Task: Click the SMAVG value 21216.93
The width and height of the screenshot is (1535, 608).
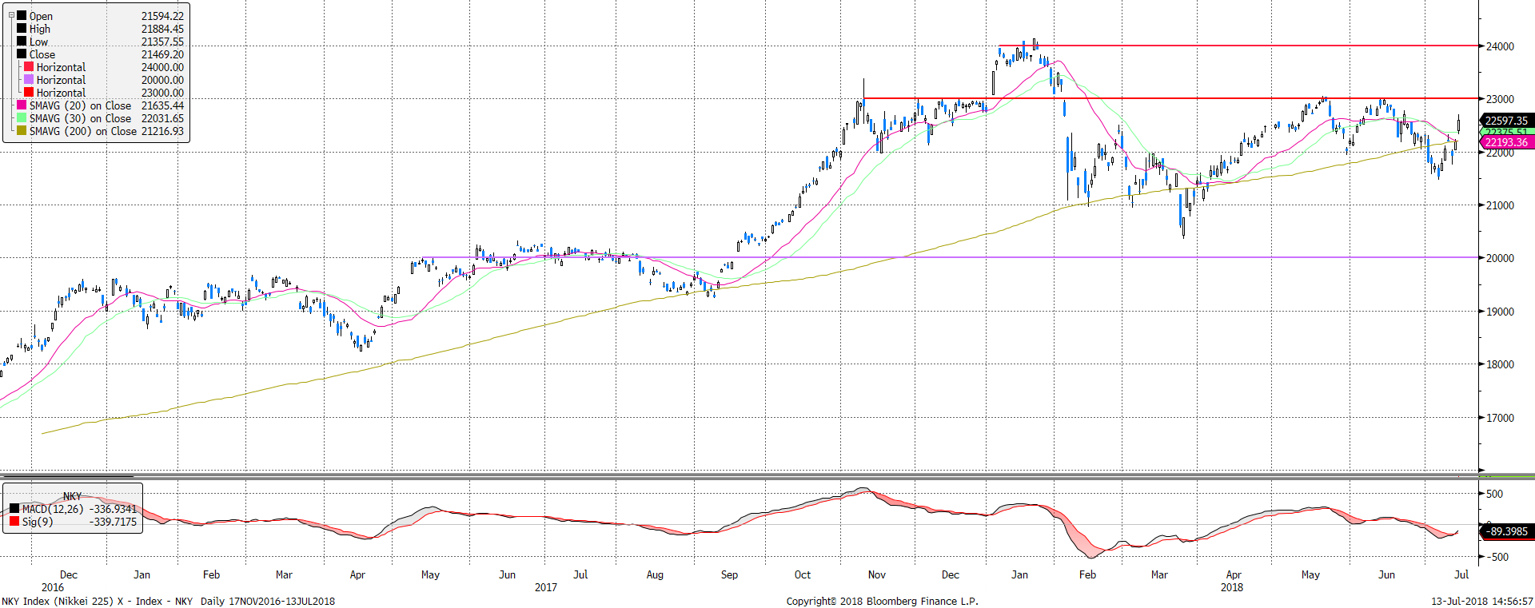Action: coord(162,131)
